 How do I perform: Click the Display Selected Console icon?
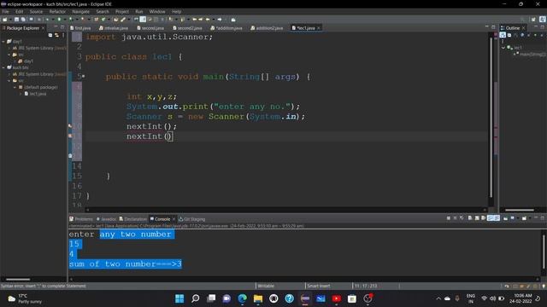click(513, 218)
